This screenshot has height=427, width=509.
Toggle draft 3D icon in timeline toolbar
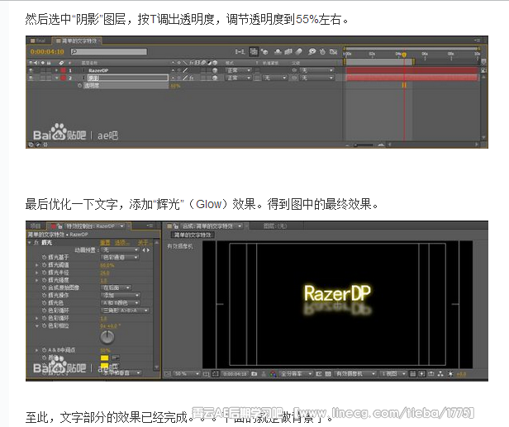click(x=265, y=51)
